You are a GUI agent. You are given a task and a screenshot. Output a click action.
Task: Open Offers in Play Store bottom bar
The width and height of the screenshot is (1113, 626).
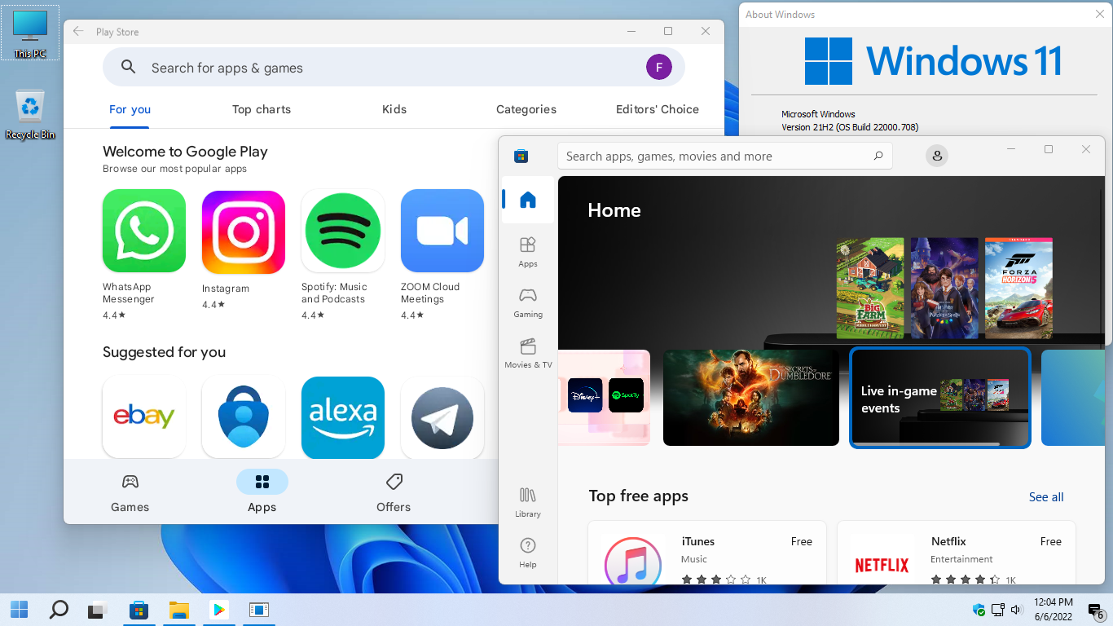click(394, 493)
